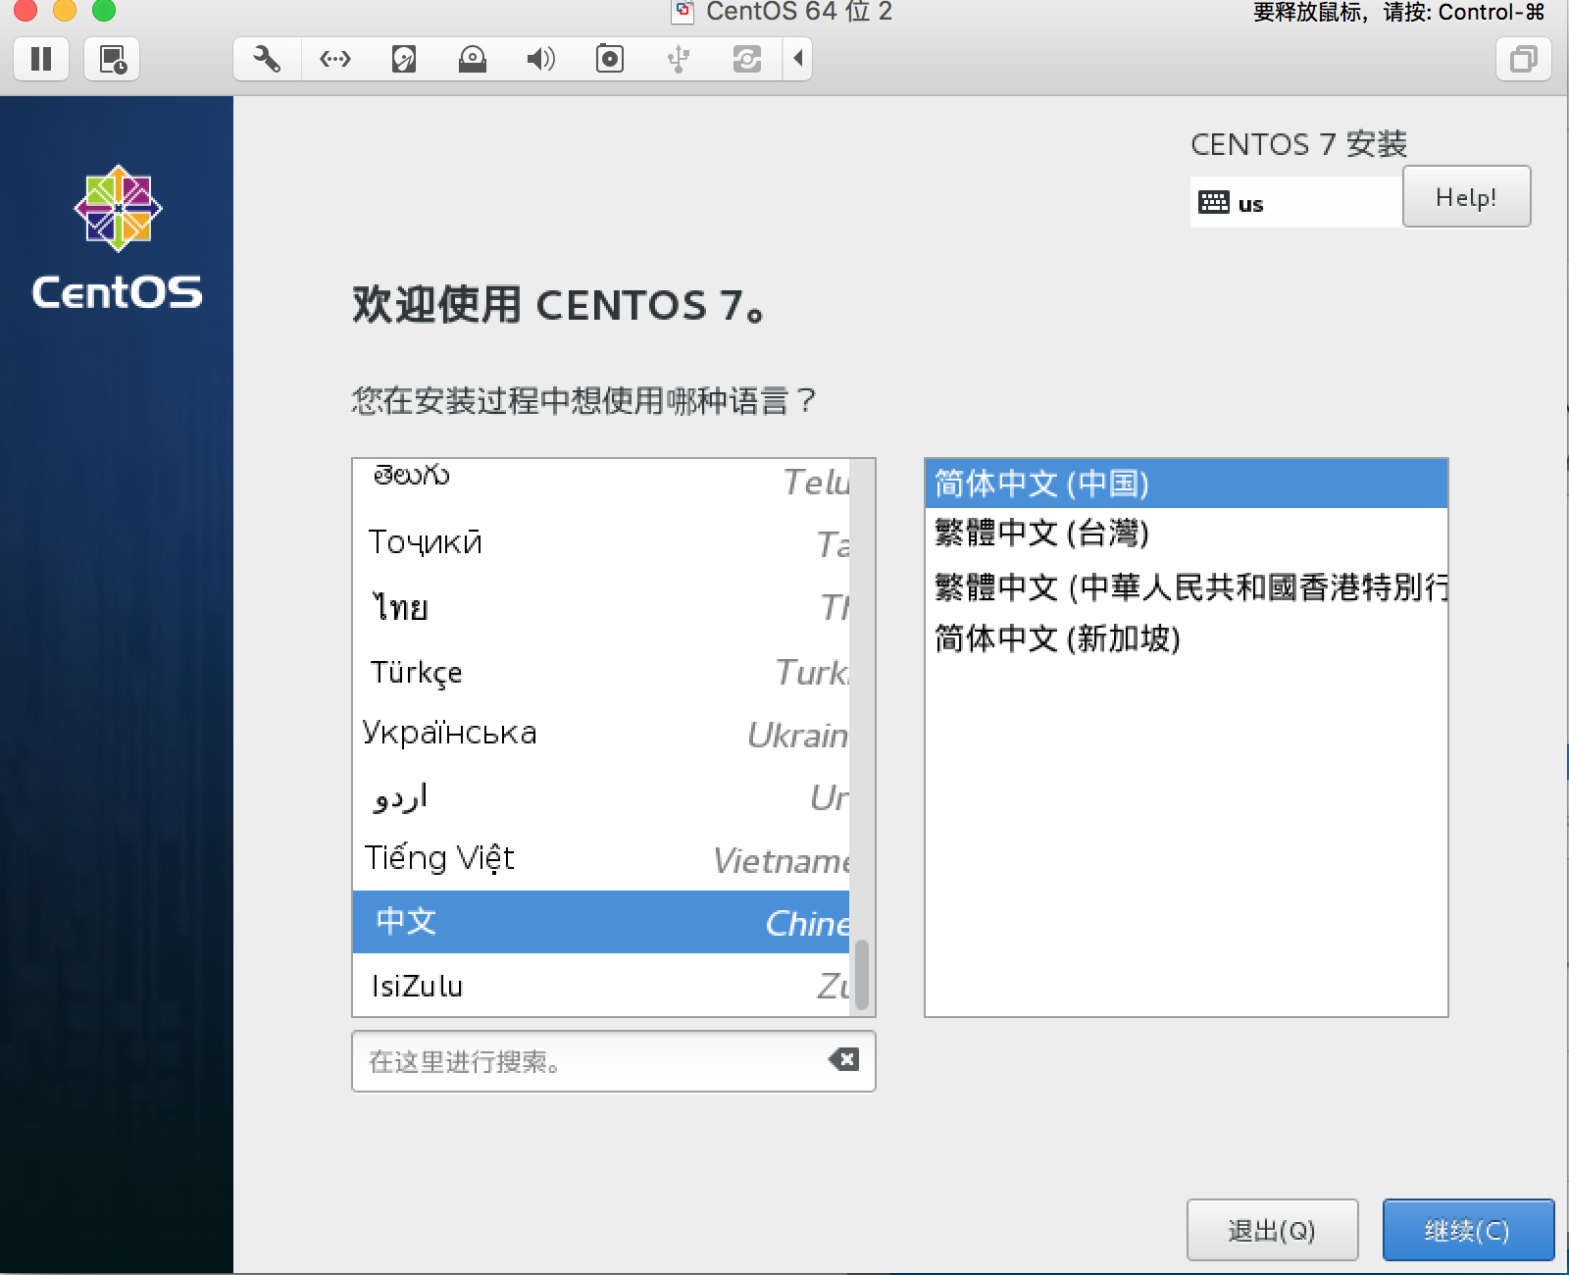The height and width of the screenshot is (1275, 1569).
Task: Select the Українська language row
Action: (x=601, y=734)
